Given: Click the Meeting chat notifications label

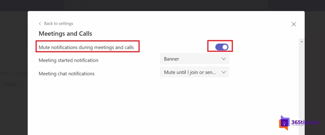Looking at the screenshot, I should (x=67, y=74).
